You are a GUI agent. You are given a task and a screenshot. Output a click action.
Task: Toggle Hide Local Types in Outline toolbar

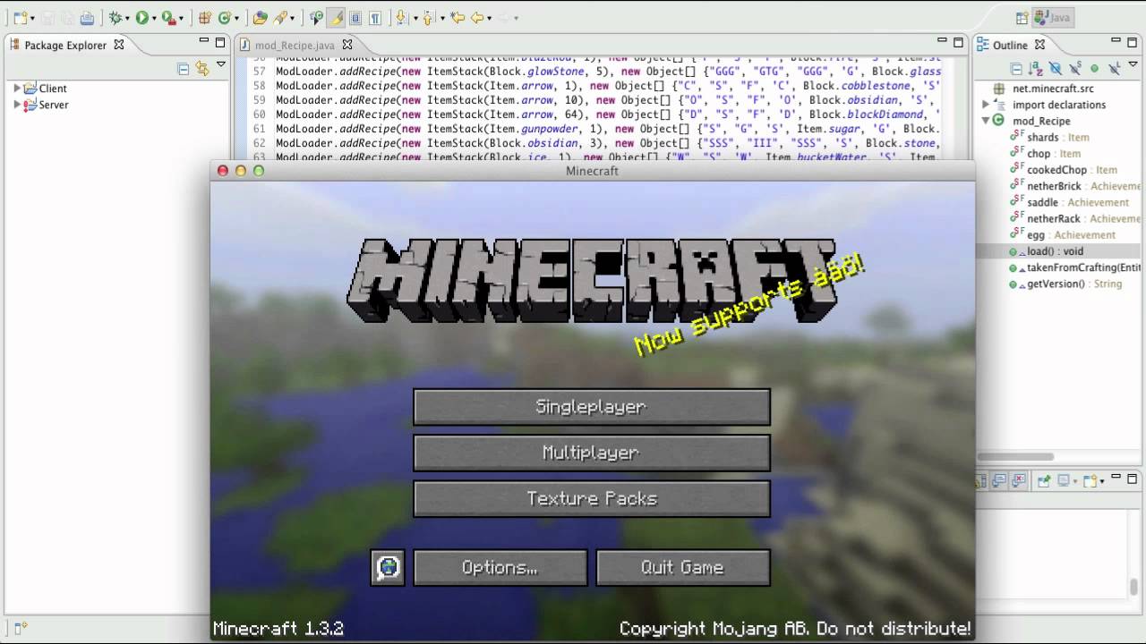(1115, 68)
